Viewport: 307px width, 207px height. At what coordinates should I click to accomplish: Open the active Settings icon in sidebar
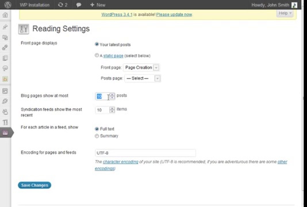(5, 133)
